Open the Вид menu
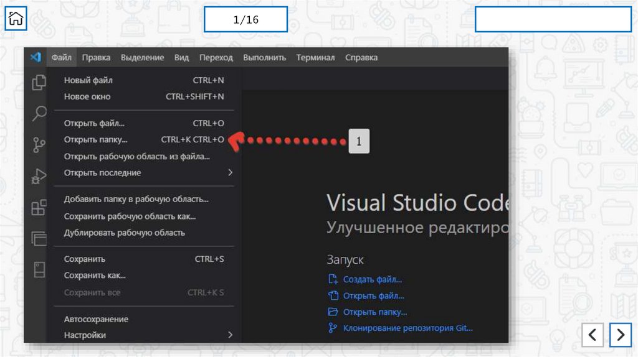638x357 pixels. (x=181, y=57)
